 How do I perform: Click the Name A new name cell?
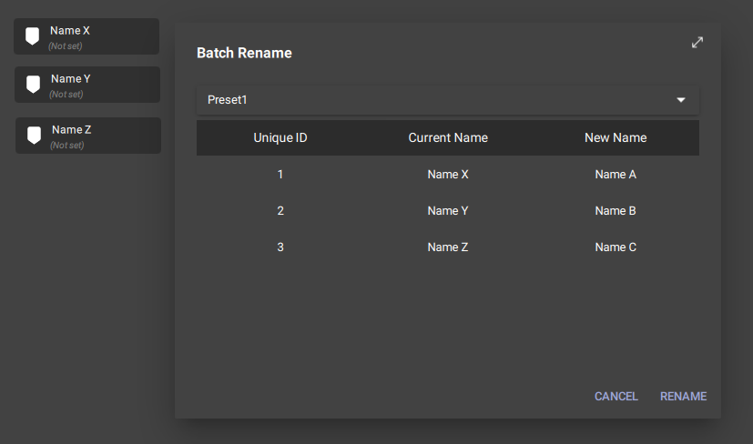pos(616,175)
